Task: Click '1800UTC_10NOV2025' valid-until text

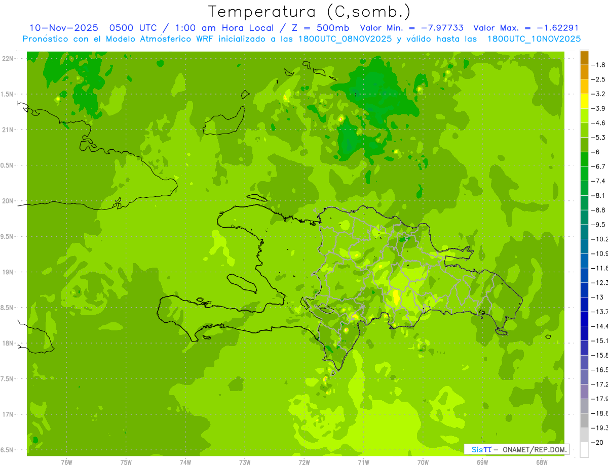Action: click(x=534, y=39)
